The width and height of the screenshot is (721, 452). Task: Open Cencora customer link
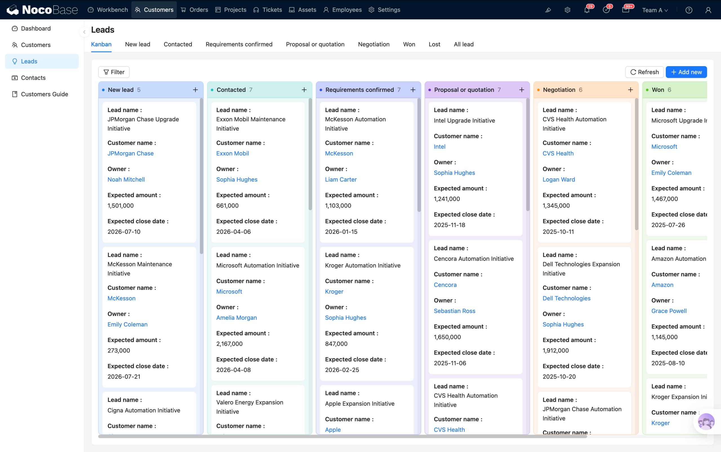click(445, 285)
